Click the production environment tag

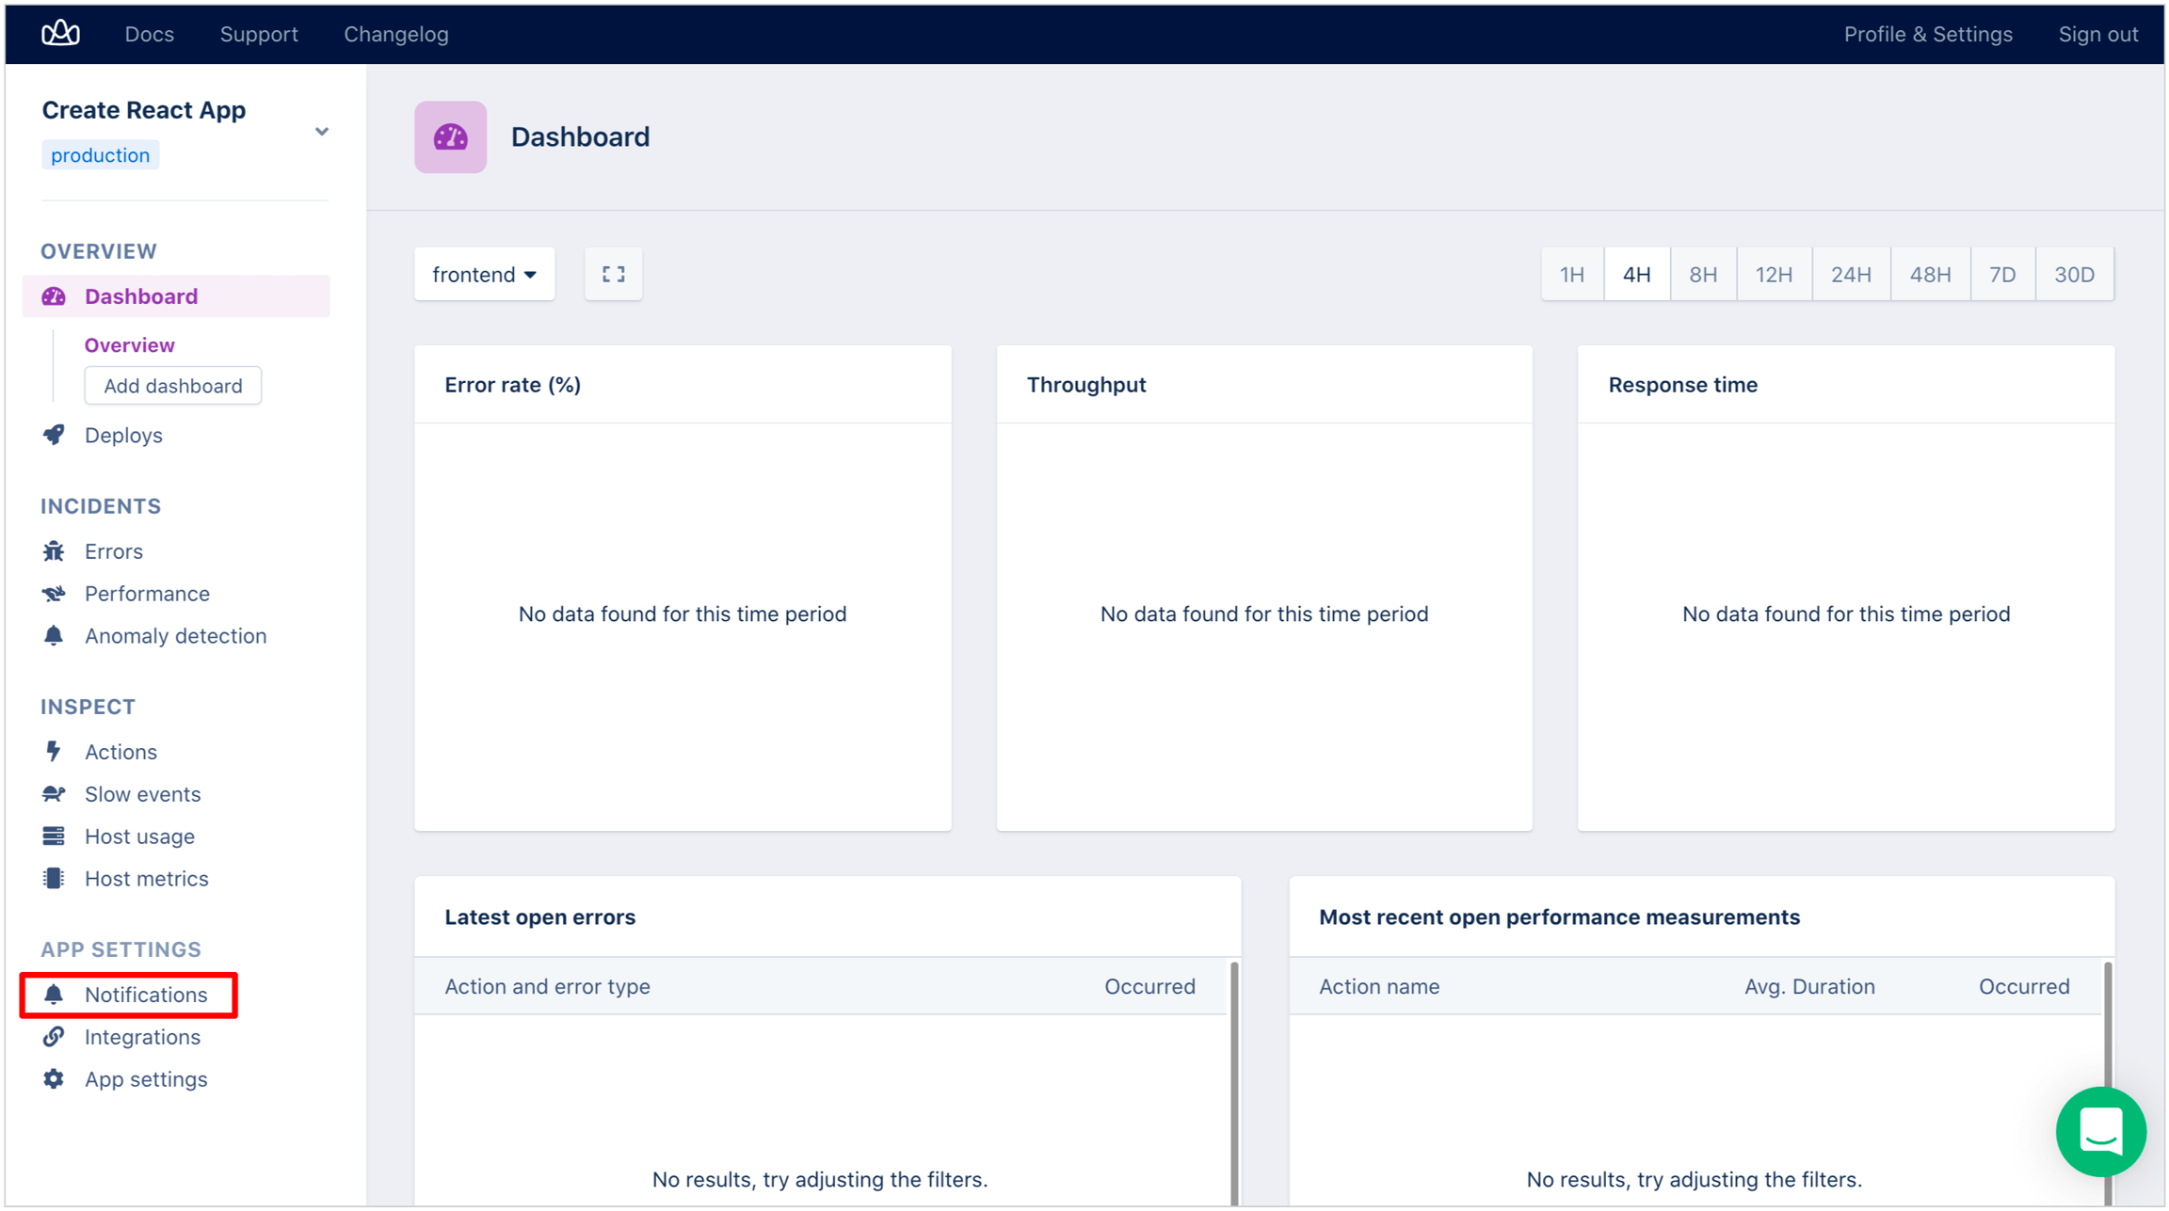click(x=101, y=155)
